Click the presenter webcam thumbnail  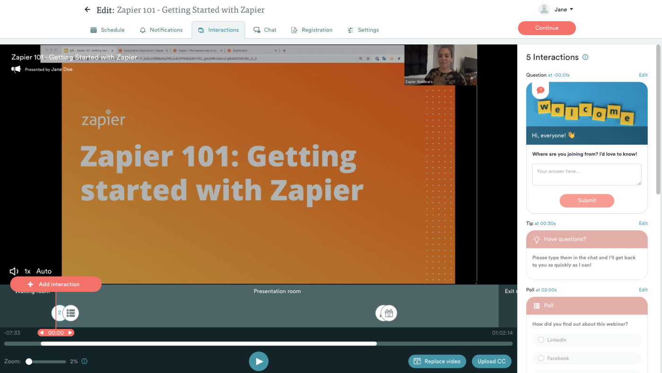(x=441, y=65)
